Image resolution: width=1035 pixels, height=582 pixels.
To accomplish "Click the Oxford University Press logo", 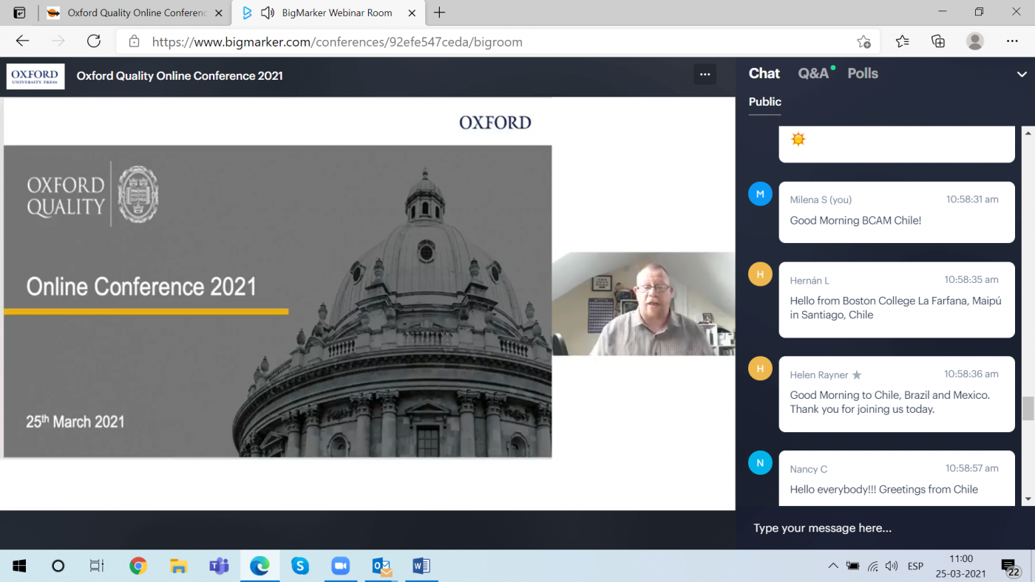I will pyautogui.click(x=35, y=76).
